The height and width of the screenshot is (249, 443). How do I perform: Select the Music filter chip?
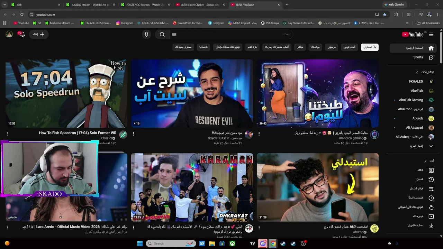tap(332, 47)
